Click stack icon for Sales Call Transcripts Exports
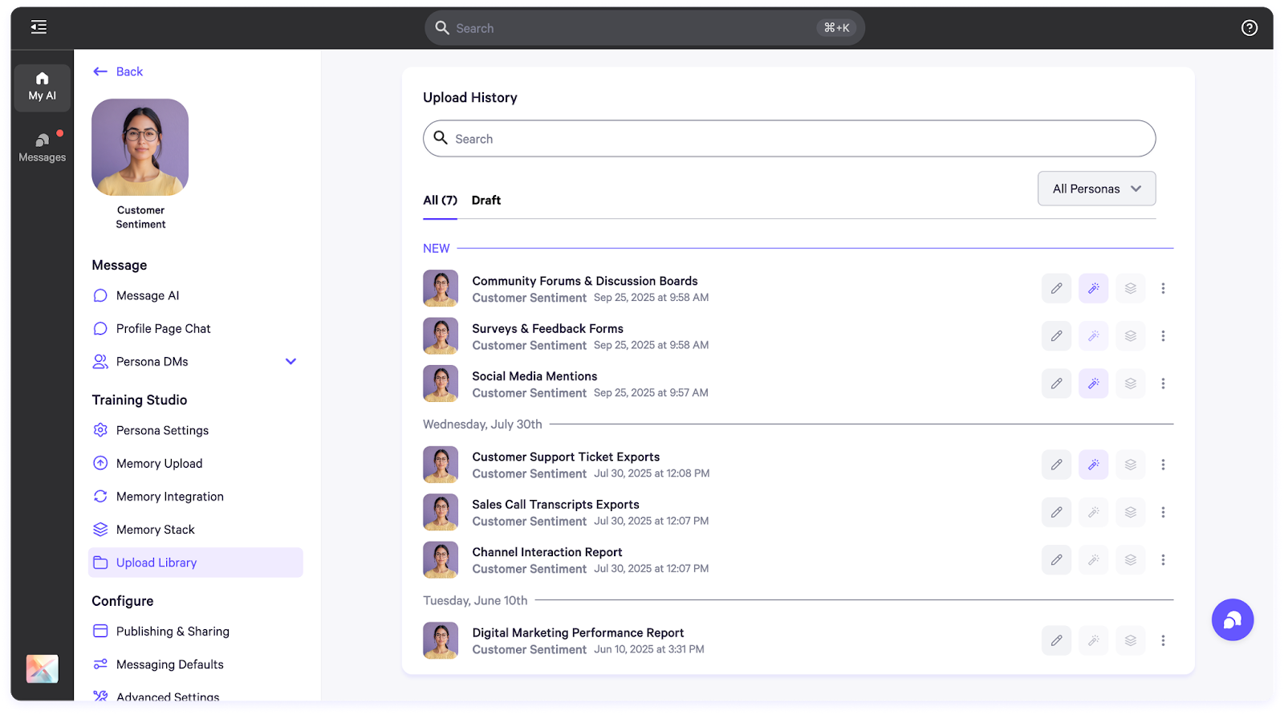1284x715 pixels. pyautogui.click(x=1130, y=512)
